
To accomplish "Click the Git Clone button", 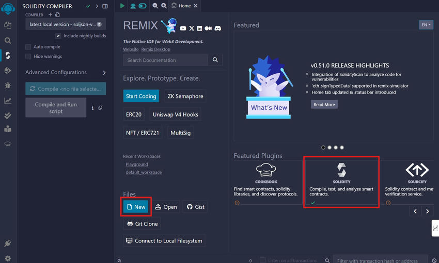I will (x=142, y=224).
